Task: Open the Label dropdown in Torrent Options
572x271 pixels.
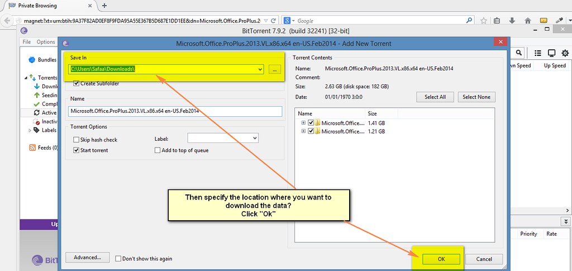Action: (x=255, y=138)
